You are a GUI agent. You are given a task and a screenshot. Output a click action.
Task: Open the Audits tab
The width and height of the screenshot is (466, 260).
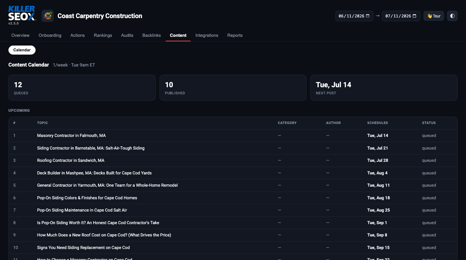(x=127, y=35)
